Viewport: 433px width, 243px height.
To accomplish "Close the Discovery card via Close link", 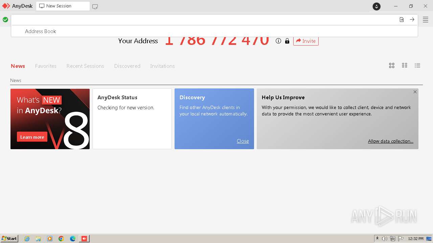I will tap(243, 141).
